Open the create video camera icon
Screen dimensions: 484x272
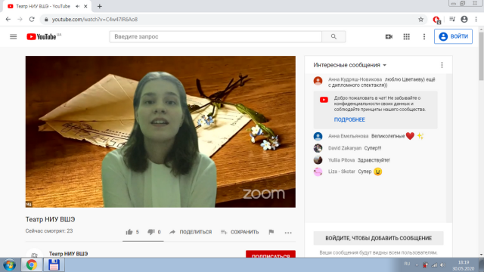point(389,37)
